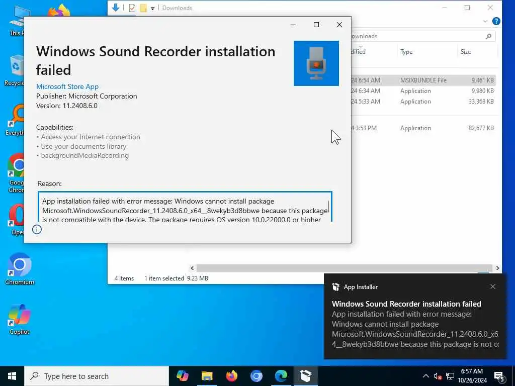Click the right arrow of Explorer horizontal scrollbar
515x386 pixels.
497,268
